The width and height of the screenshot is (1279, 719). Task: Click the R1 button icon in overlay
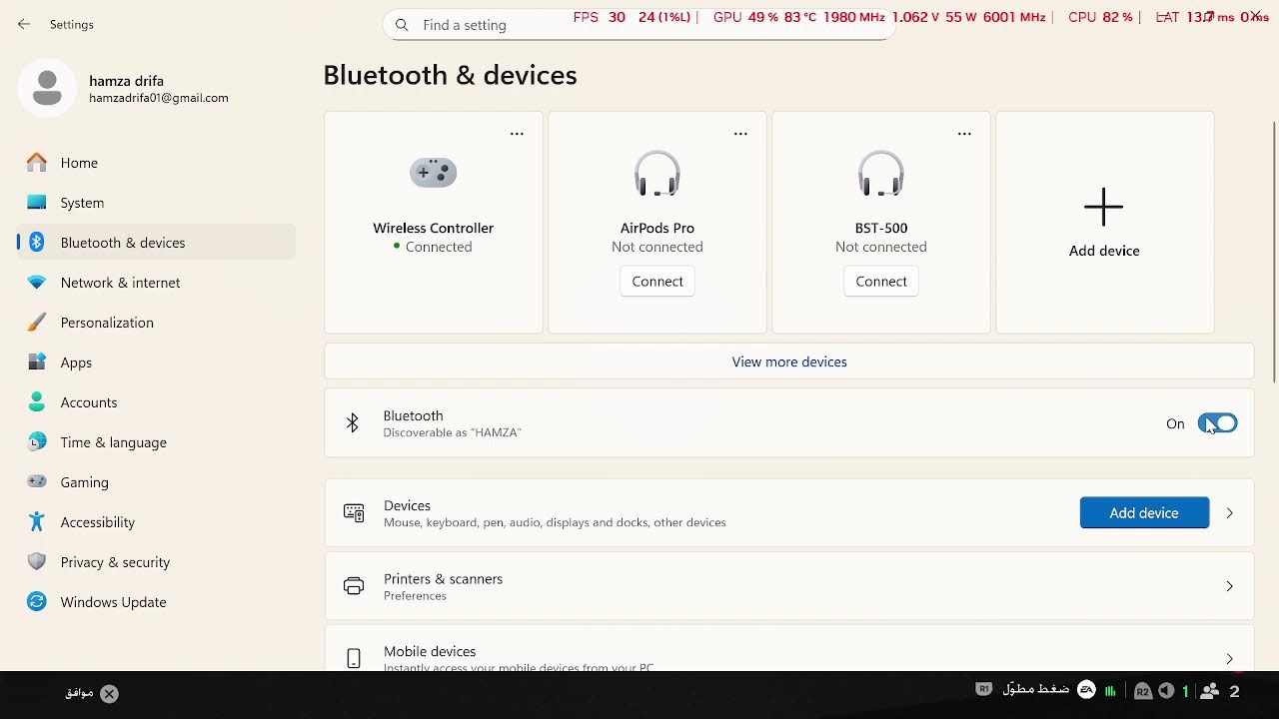click(x=984, y=689)
